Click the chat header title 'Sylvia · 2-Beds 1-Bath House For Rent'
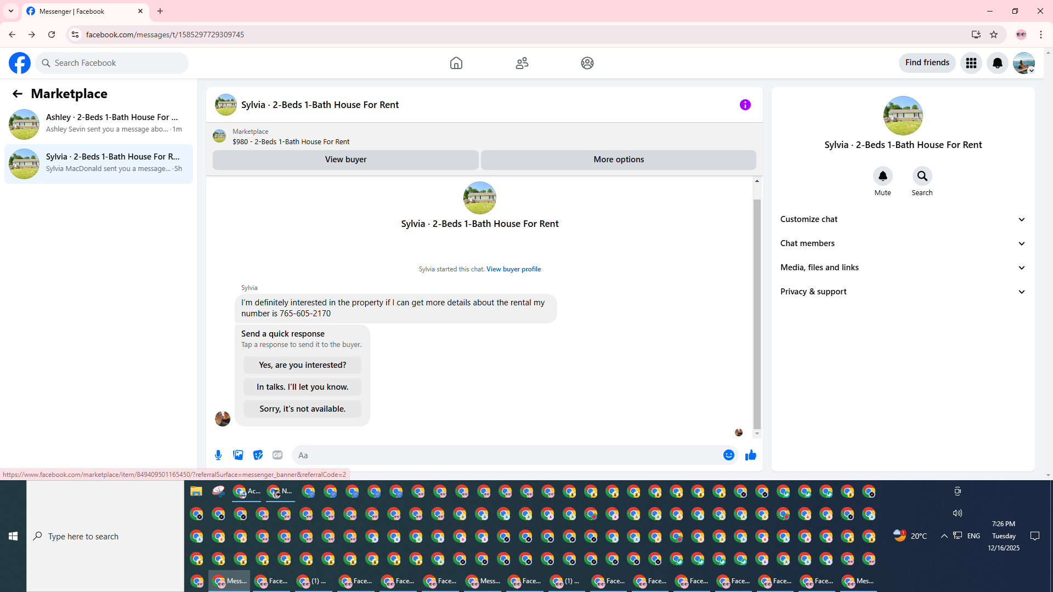1053x592 pixels. click(x=320, y=105)
